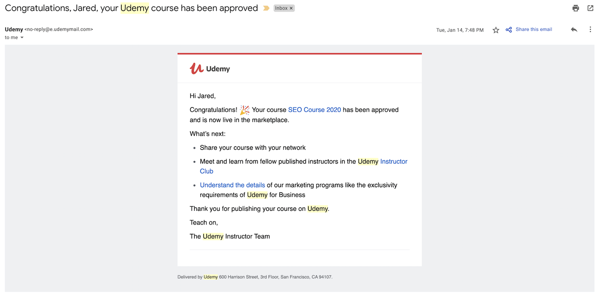Star this email
The height and width of the screenshot is (298, 601).
tap(496, 30)
